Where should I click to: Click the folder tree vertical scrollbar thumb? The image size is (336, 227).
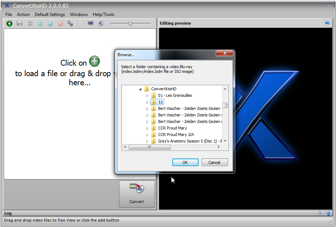click(x=225, y=105)
